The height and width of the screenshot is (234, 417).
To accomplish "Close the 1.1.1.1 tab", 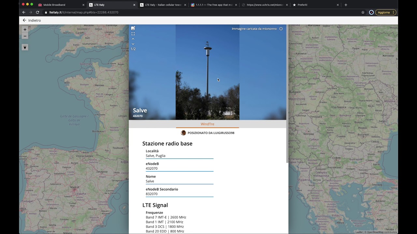I will pyautogui.click(x=236, y=5).
